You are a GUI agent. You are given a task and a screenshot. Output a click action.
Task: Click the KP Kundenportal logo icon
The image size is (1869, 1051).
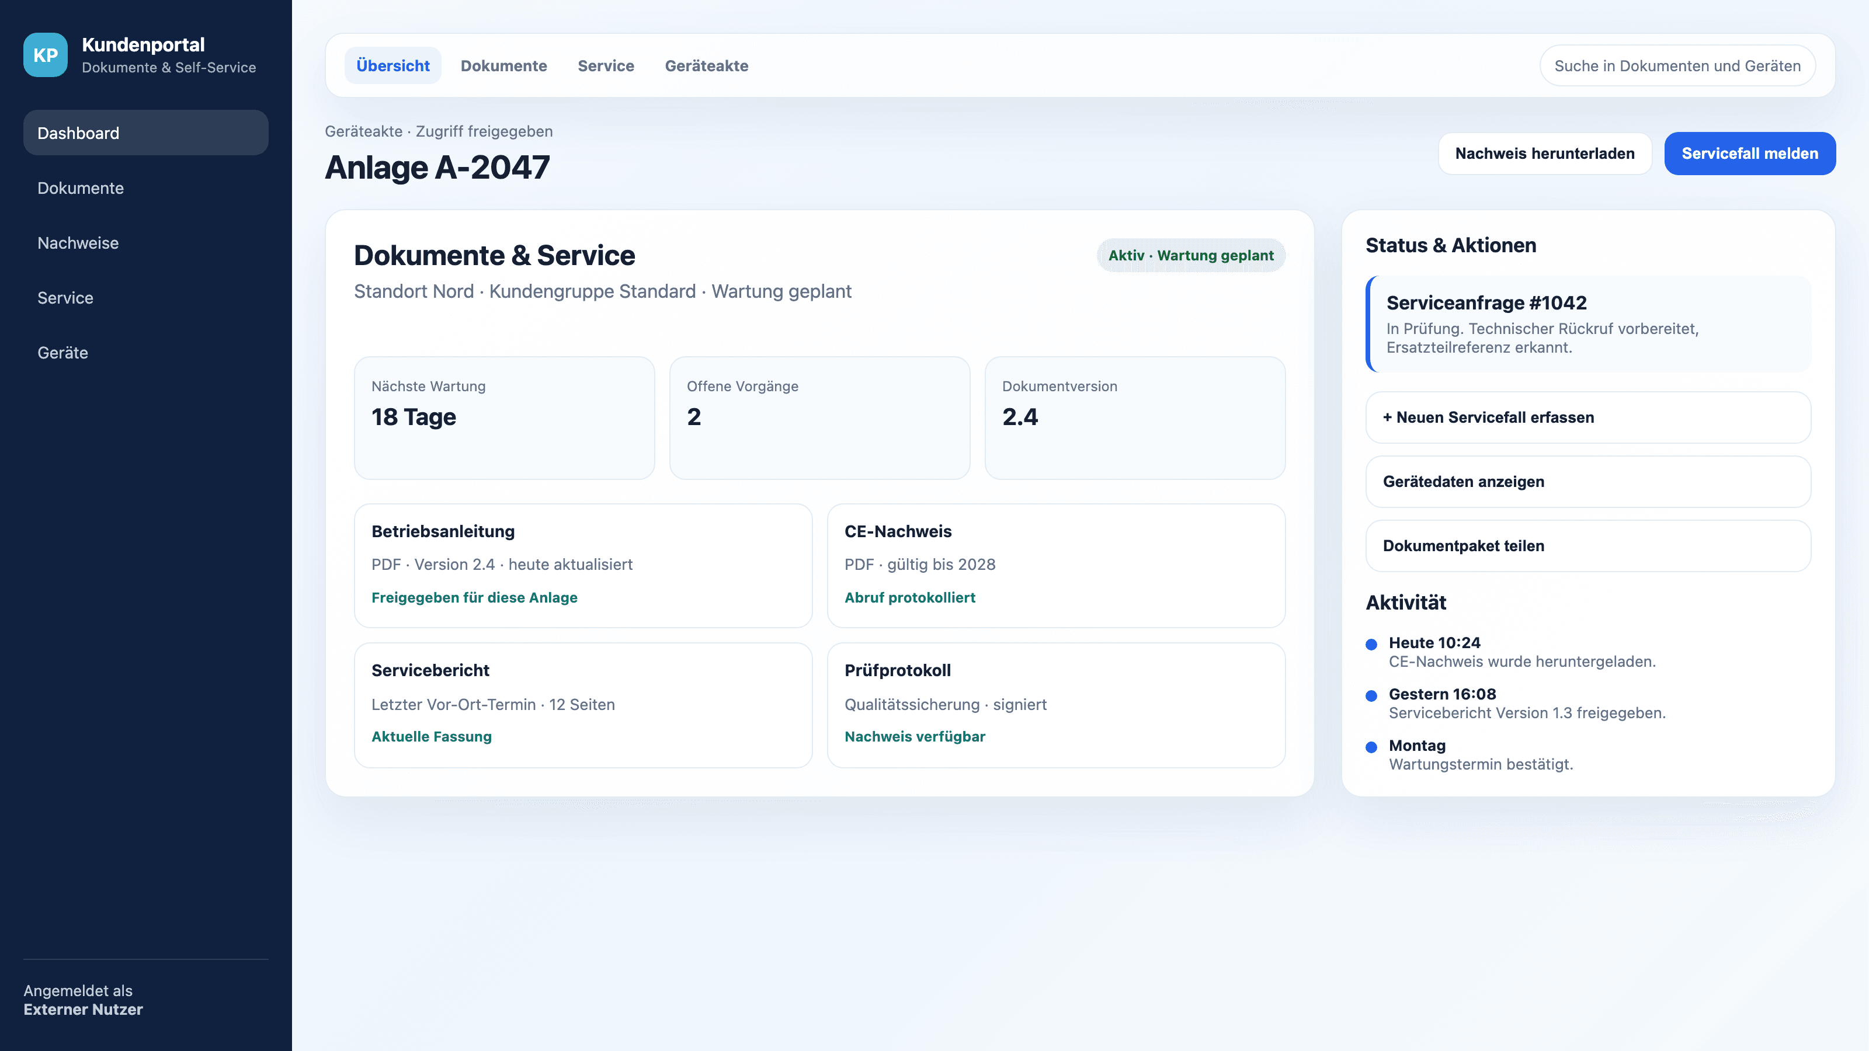click(45, 55)
